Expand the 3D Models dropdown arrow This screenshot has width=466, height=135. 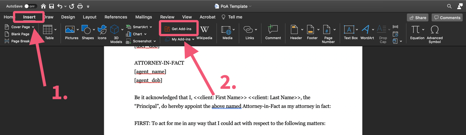point(123,30)
